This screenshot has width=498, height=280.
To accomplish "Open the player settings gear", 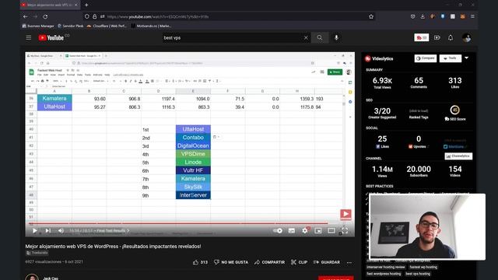I will point(305,230).
